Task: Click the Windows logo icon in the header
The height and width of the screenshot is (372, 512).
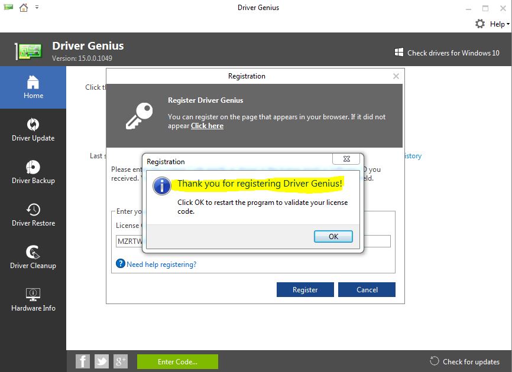Action: coord(398,52)
